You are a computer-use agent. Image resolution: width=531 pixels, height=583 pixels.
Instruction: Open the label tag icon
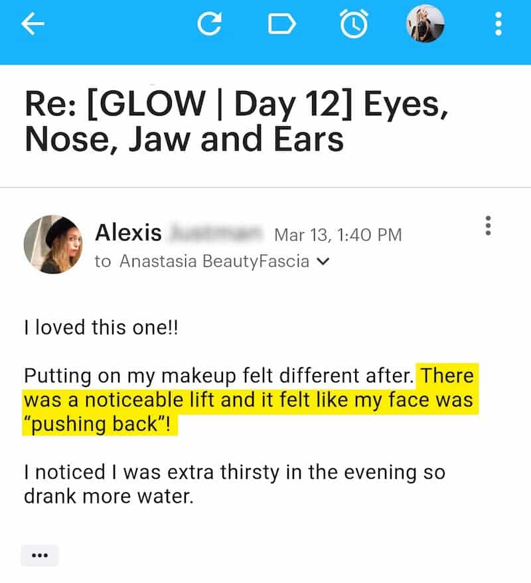(281, 25)
